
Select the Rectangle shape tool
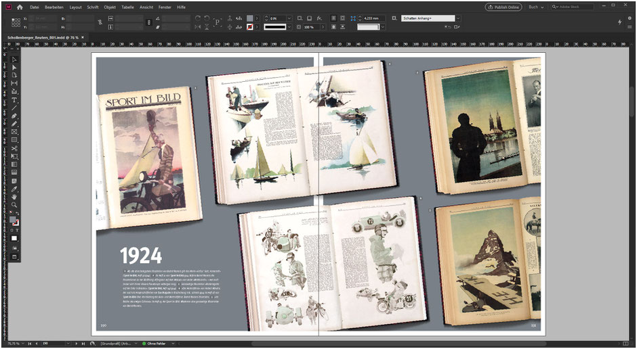tap(14, 140)
